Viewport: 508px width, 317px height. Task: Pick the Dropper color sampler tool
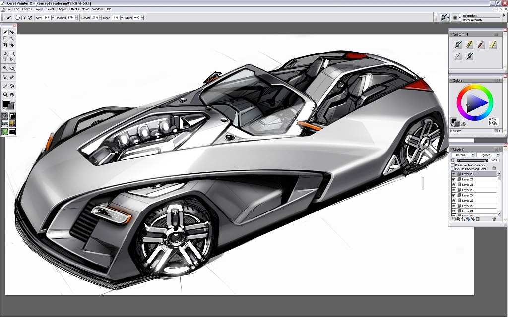coord(5,86)
